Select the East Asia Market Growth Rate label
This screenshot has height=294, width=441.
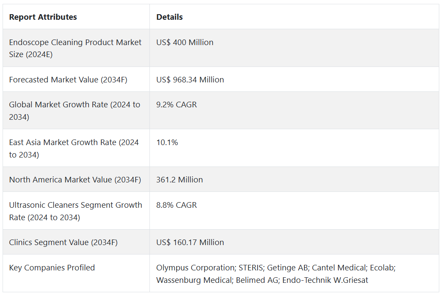coord(74,148)
